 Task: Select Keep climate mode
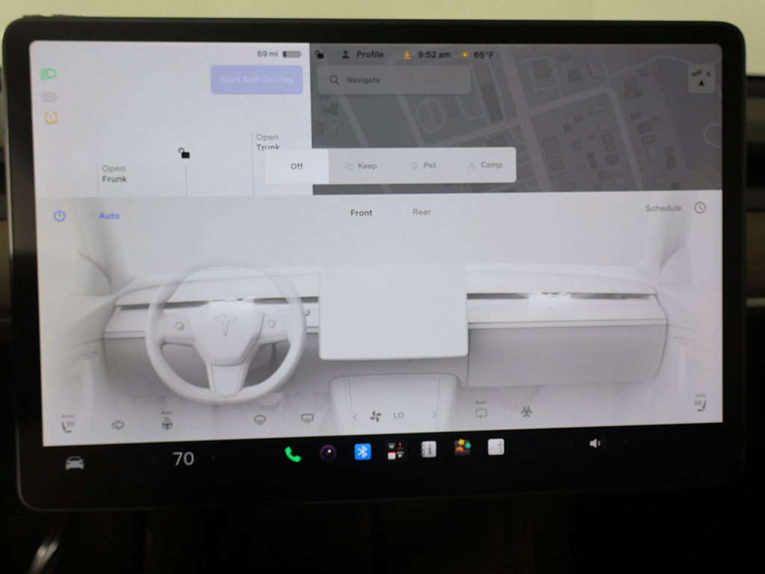(x=361, y=166)
